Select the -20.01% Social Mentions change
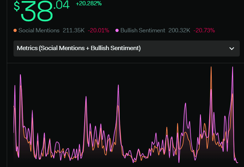The height and width of the screenshot is (167, 244). [x=98, y=31]
